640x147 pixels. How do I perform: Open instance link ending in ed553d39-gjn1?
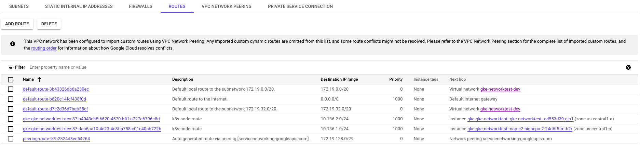(520, 119)
